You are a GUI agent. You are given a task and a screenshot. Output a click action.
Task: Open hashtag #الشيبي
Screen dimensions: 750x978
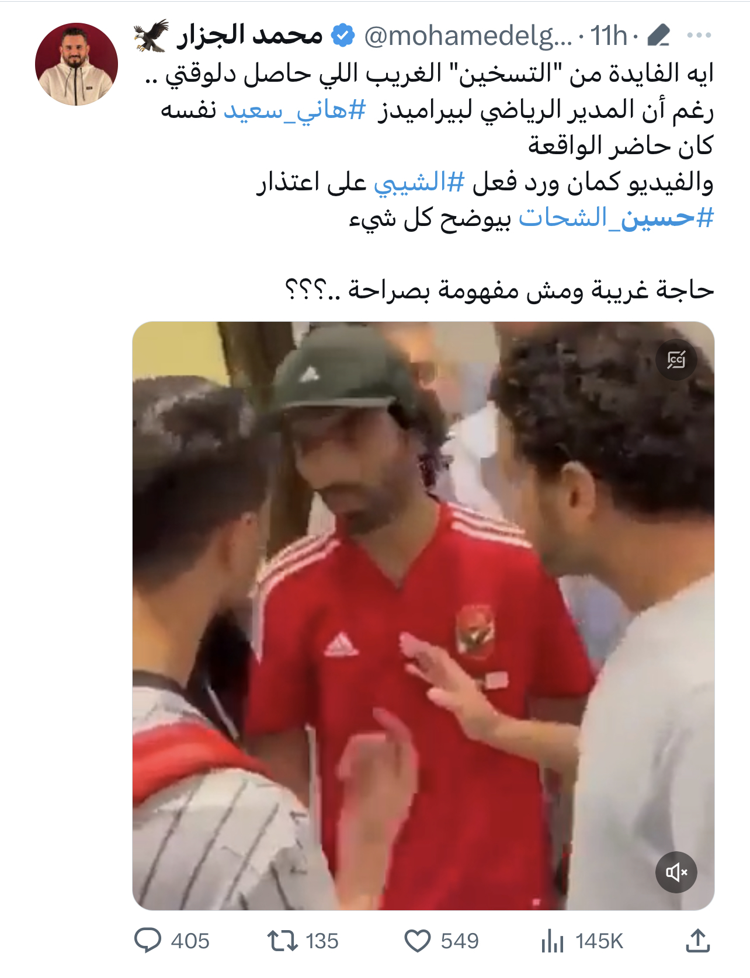(419, 182)
